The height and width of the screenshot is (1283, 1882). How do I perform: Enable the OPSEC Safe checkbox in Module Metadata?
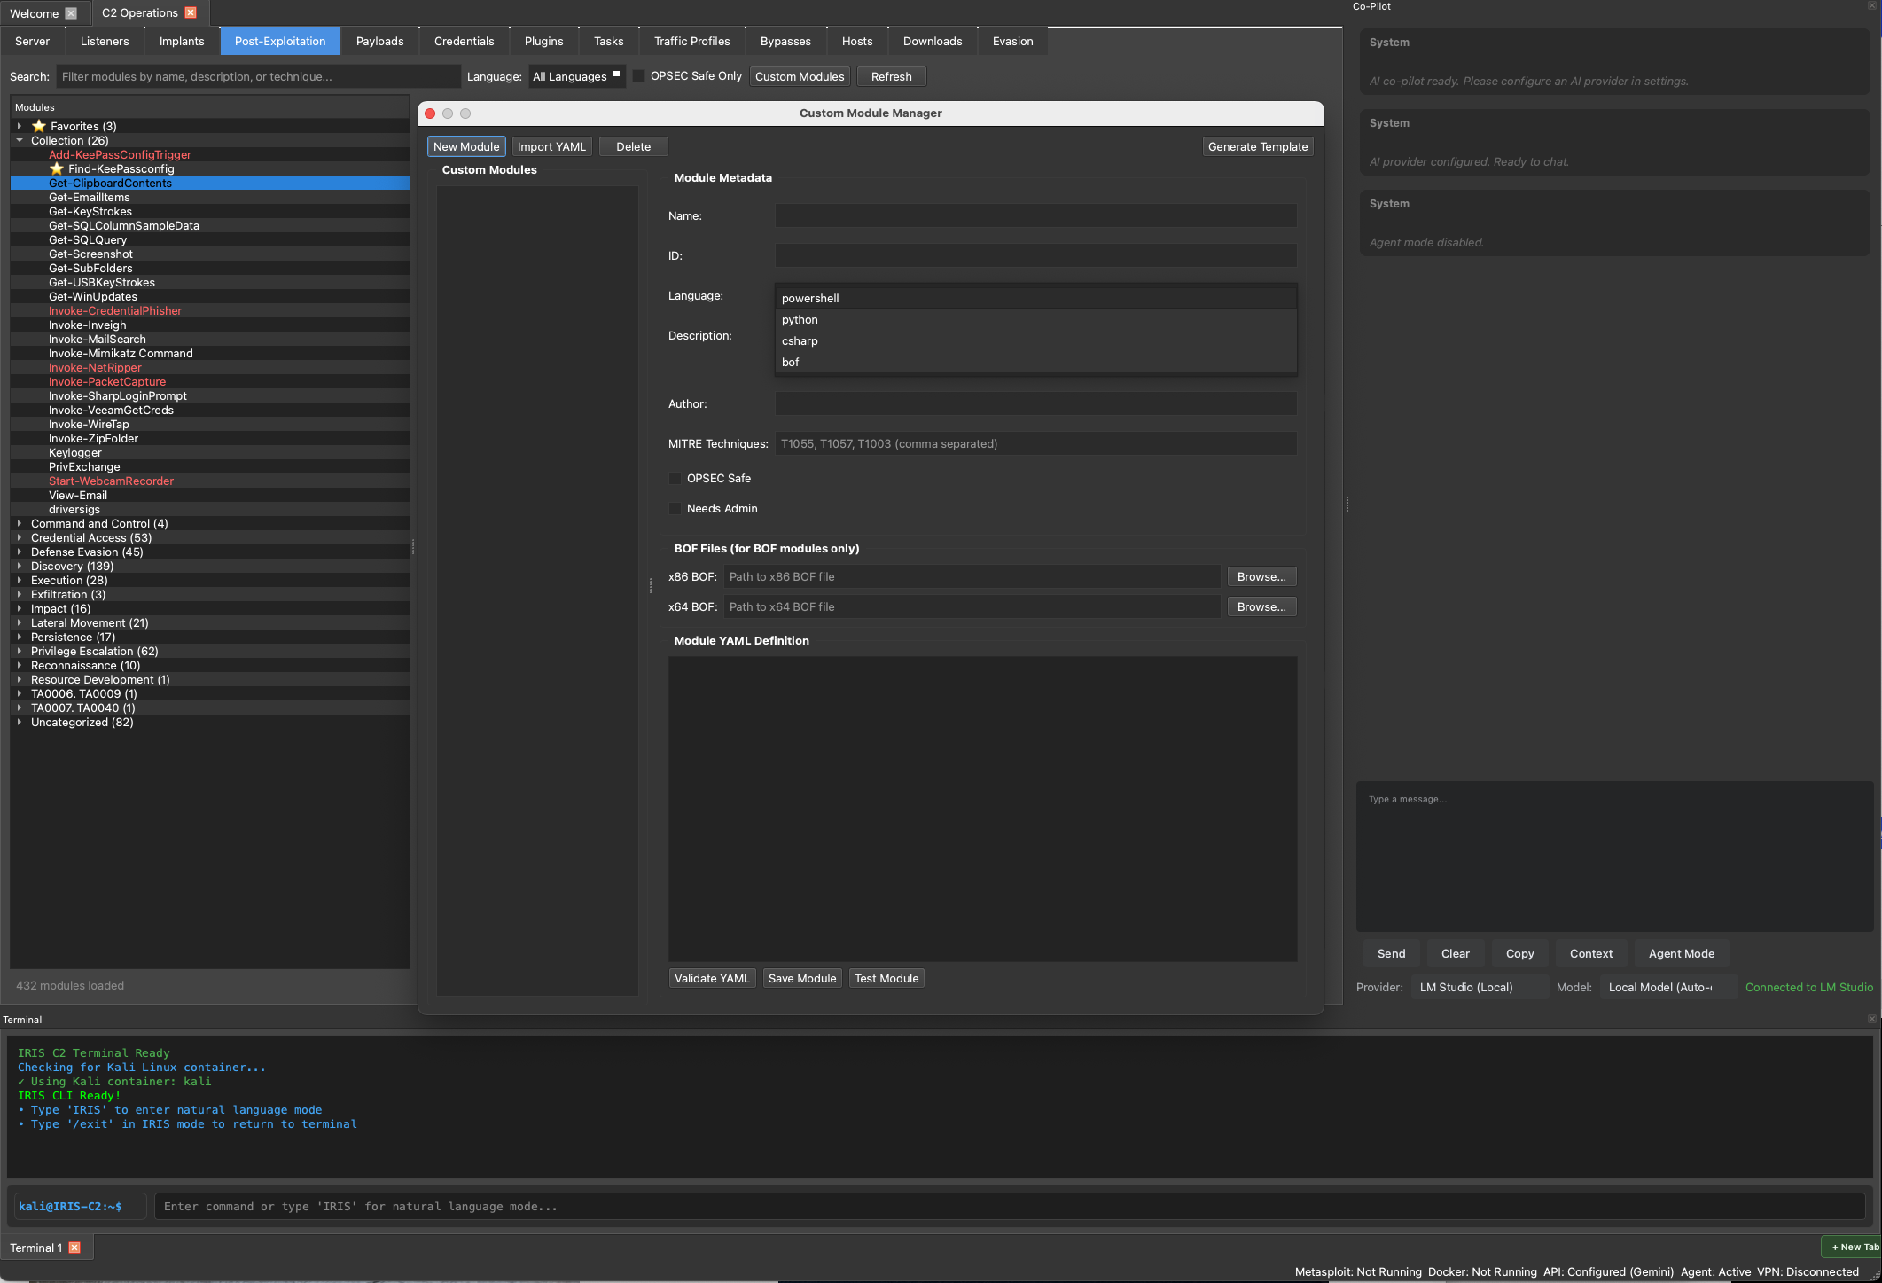[x=675, y=478]
